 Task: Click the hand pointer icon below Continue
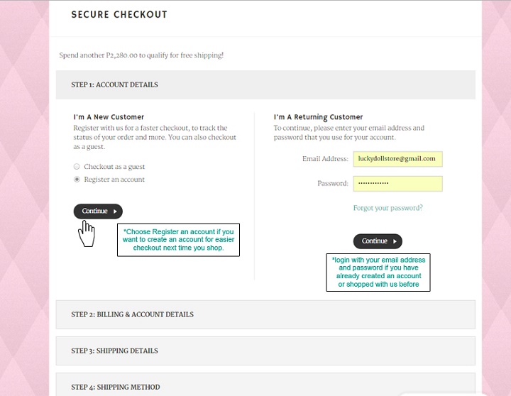[x=87, y=233]
